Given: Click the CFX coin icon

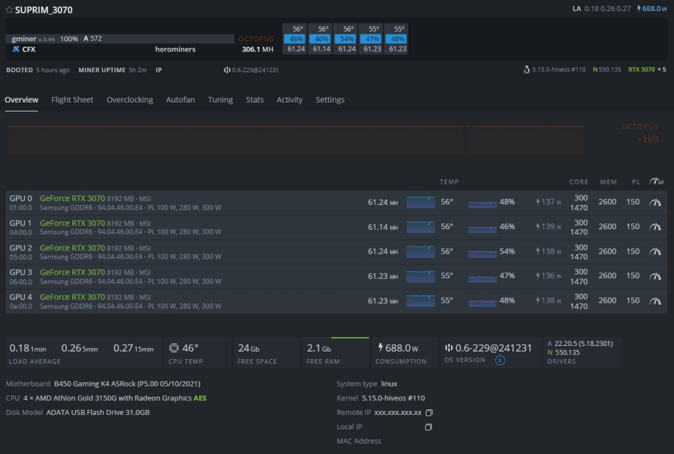Looking at the screenshot, I should pos(16,49).
